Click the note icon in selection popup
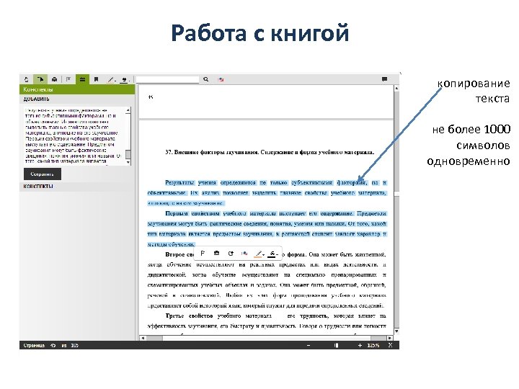Image resolution: width=519 pixels, height=389 pixels. tap(216, 254)
